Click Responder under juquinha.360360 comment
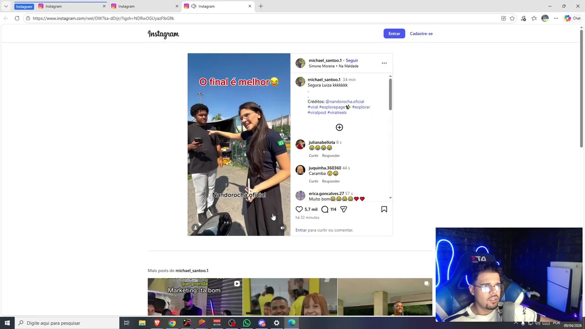 click(x=331, y=181)
